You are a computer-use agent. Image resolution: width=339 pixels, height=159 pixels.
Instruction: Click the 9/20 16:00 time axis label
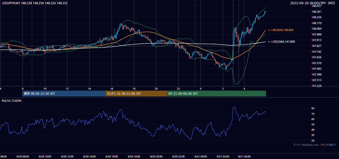pos(111,156)
